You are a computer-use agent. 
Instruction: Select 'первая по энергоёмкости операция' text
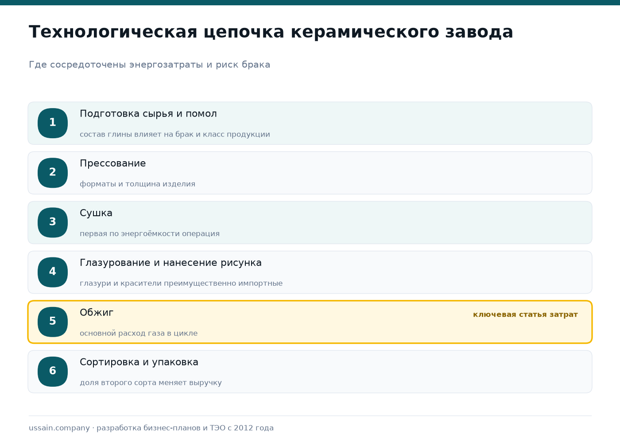pyautogui.click(x=150, y=233)
